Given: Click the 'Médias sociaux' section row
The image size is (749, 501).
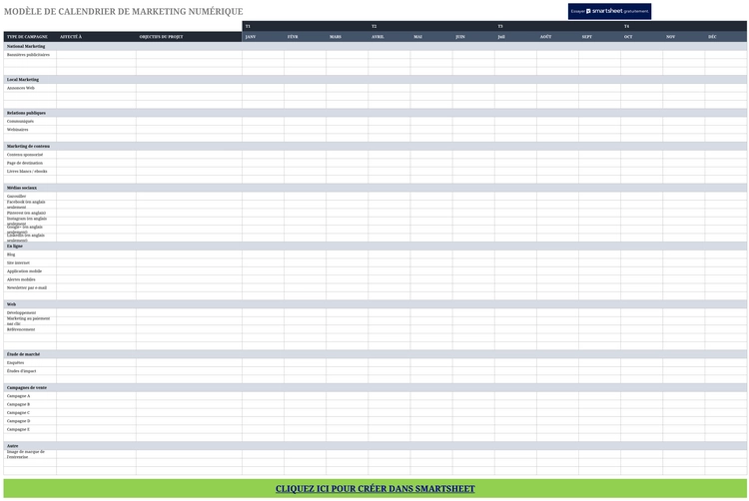Looking at the screenshot, I should coord(375,188).
